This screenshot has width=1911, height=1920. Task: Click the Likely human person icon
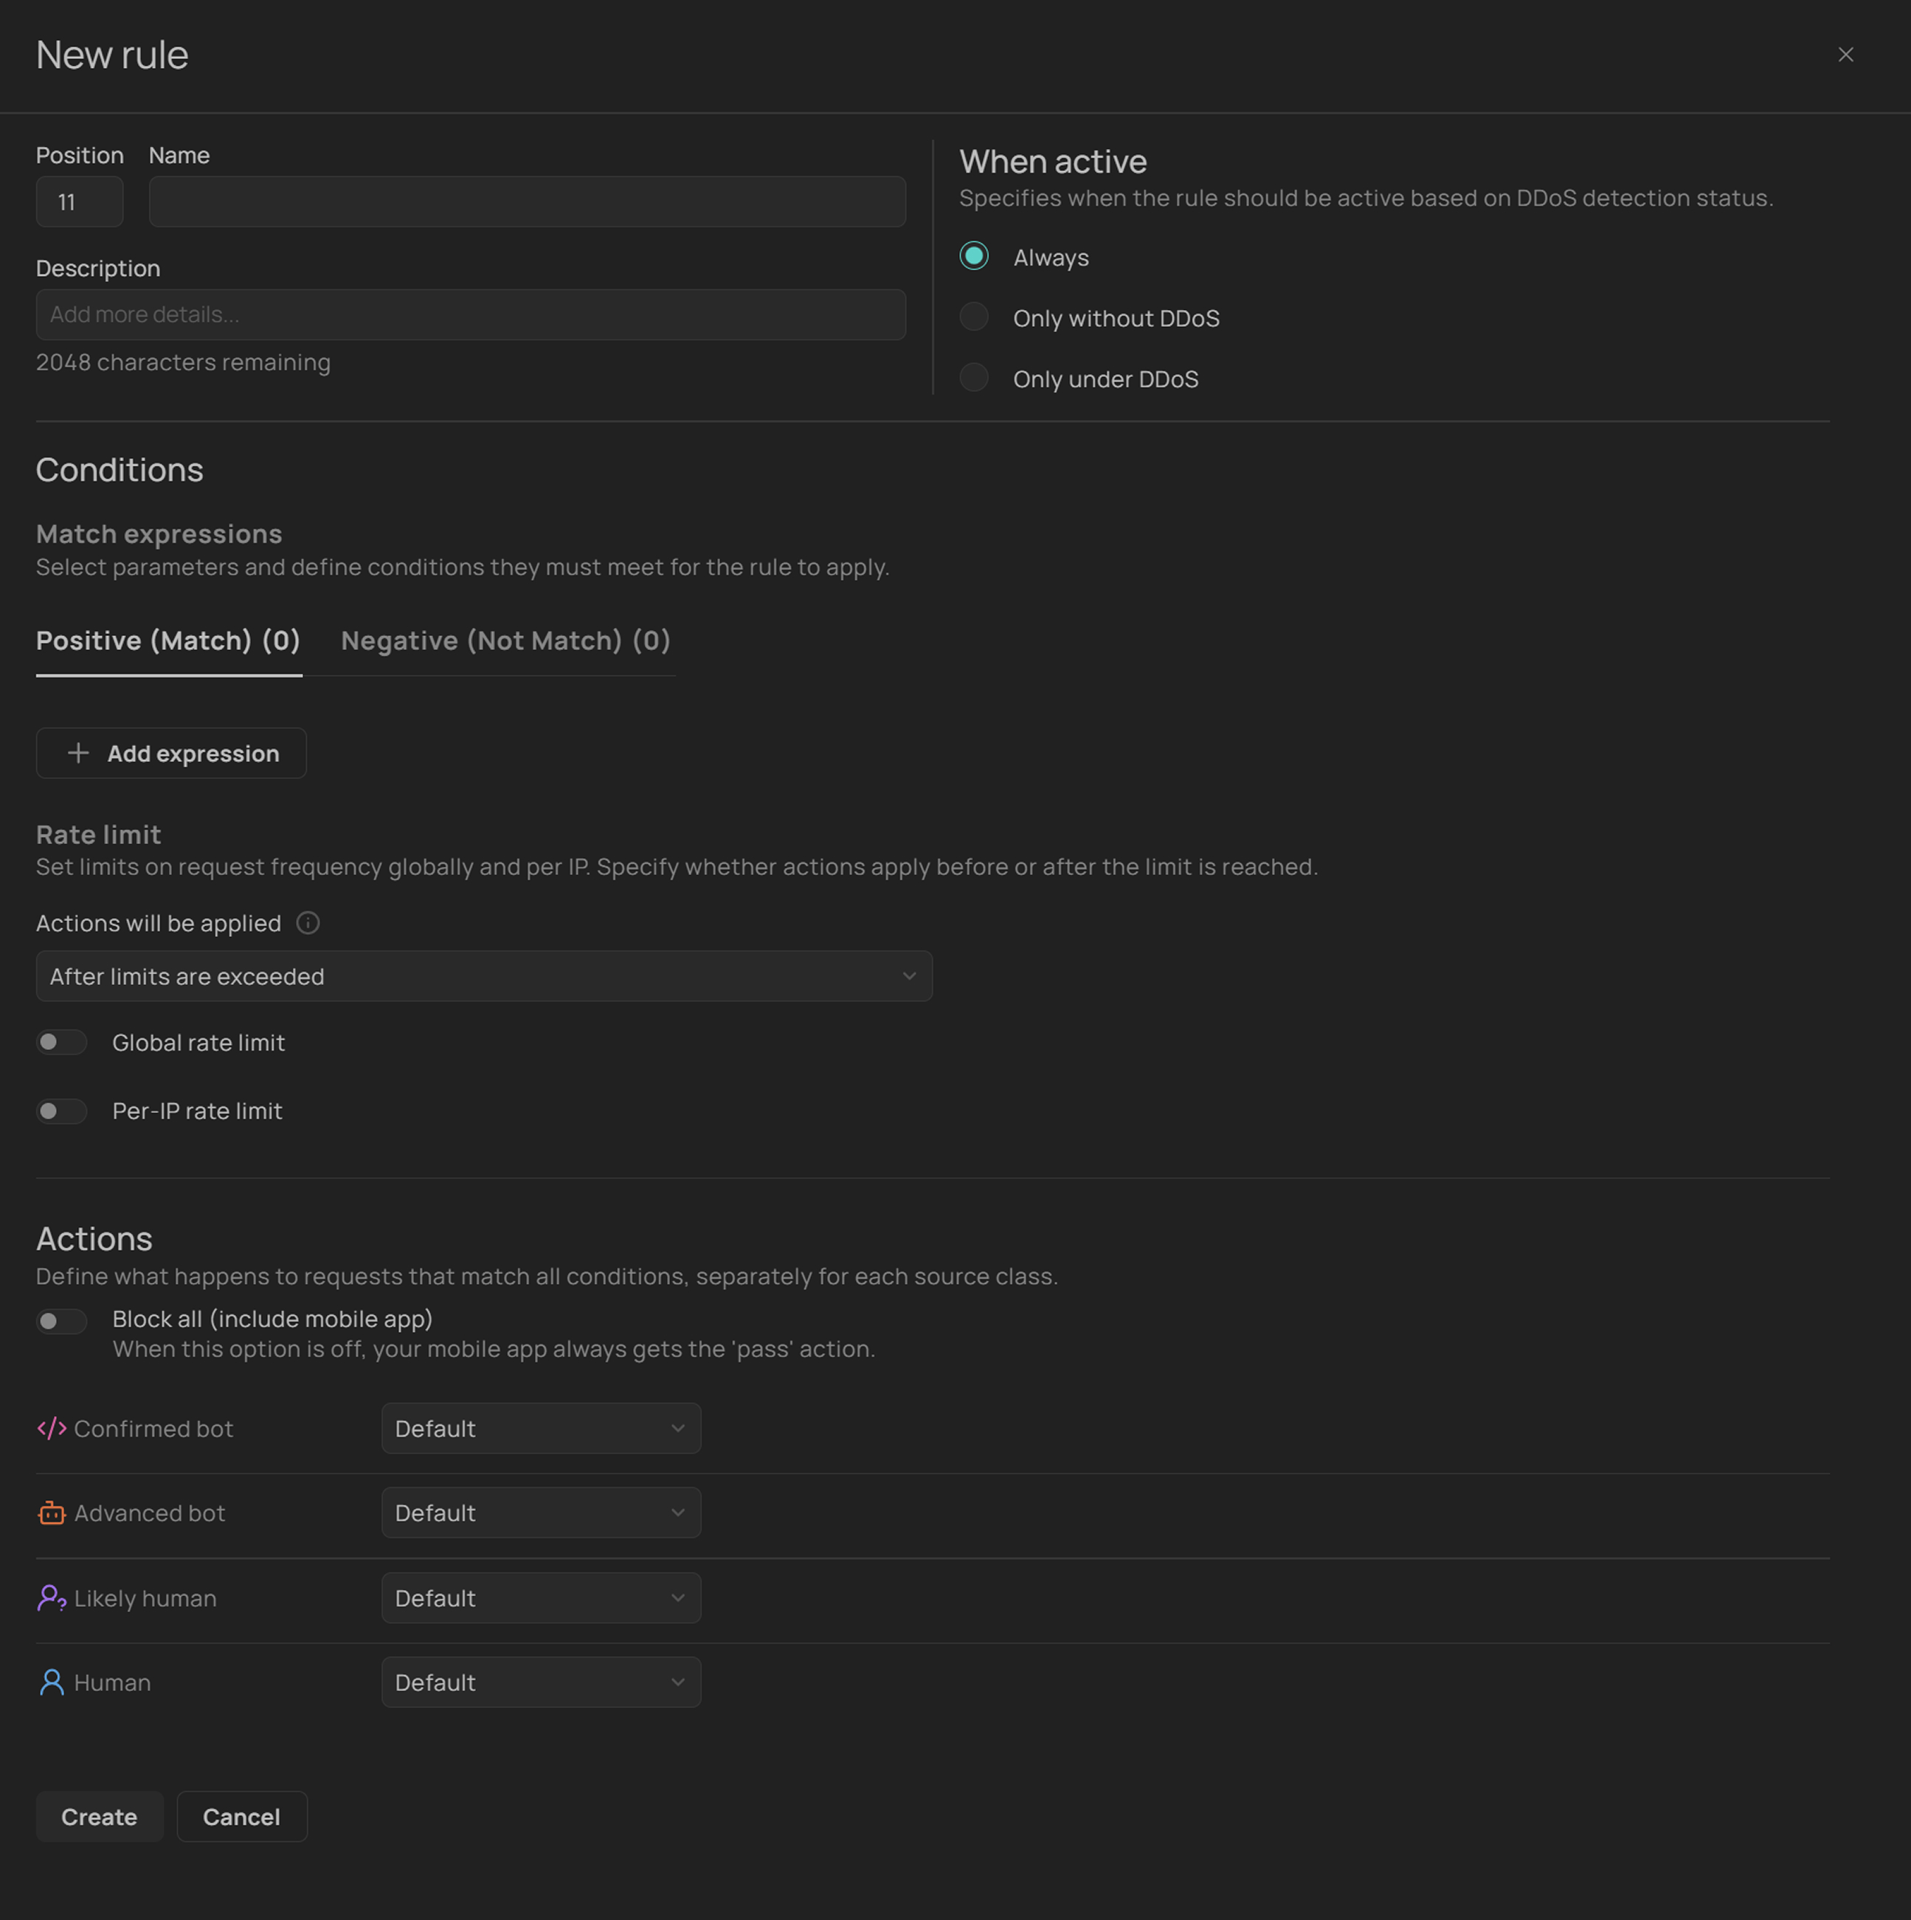52,1598
